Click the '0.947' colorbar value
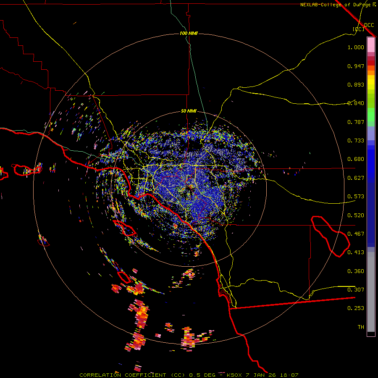The height and width of the screenshot is (378, 378). pos(356,66)
